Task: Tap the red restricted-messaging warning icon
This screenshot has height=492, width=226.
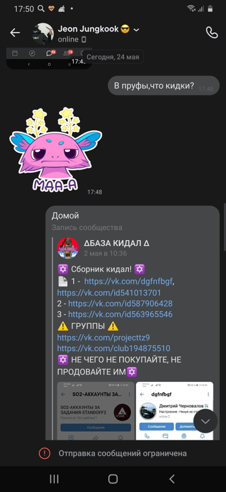Action: tap(44, 453)
